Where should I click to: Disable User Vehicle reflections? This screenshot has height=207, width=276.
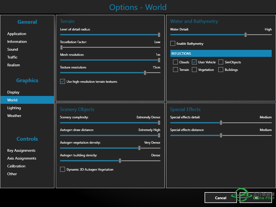(x=194, y=62)
